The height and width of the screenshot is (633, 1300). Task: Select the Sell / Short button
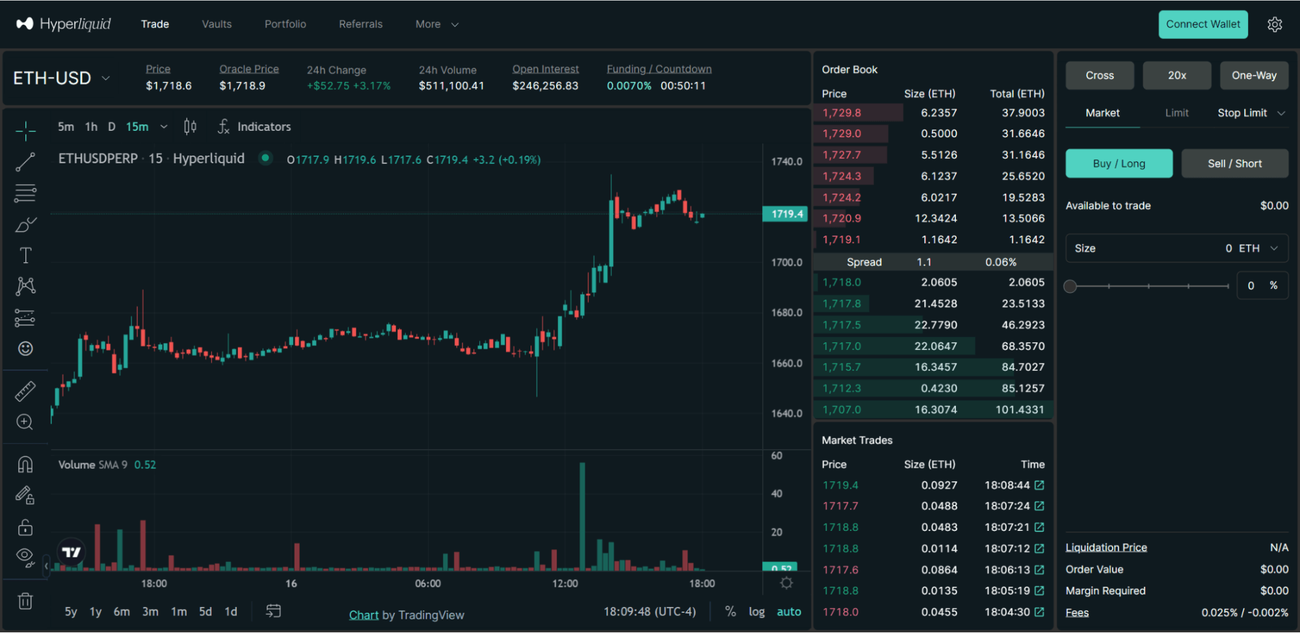pos(1234,163)
